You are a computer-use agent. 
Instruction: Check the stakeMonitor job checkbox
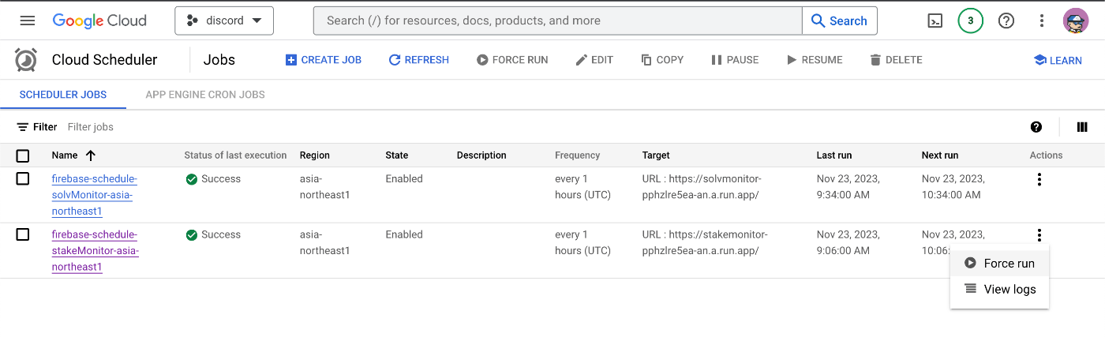(23, 234)
